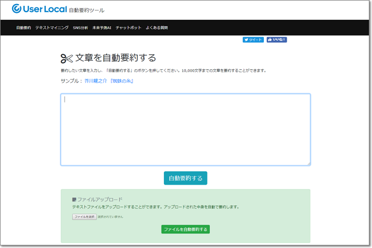Screen dimensions: 372x248
Task: Go to テキストマイニング in the navigation bar
Action: (52, 28)
